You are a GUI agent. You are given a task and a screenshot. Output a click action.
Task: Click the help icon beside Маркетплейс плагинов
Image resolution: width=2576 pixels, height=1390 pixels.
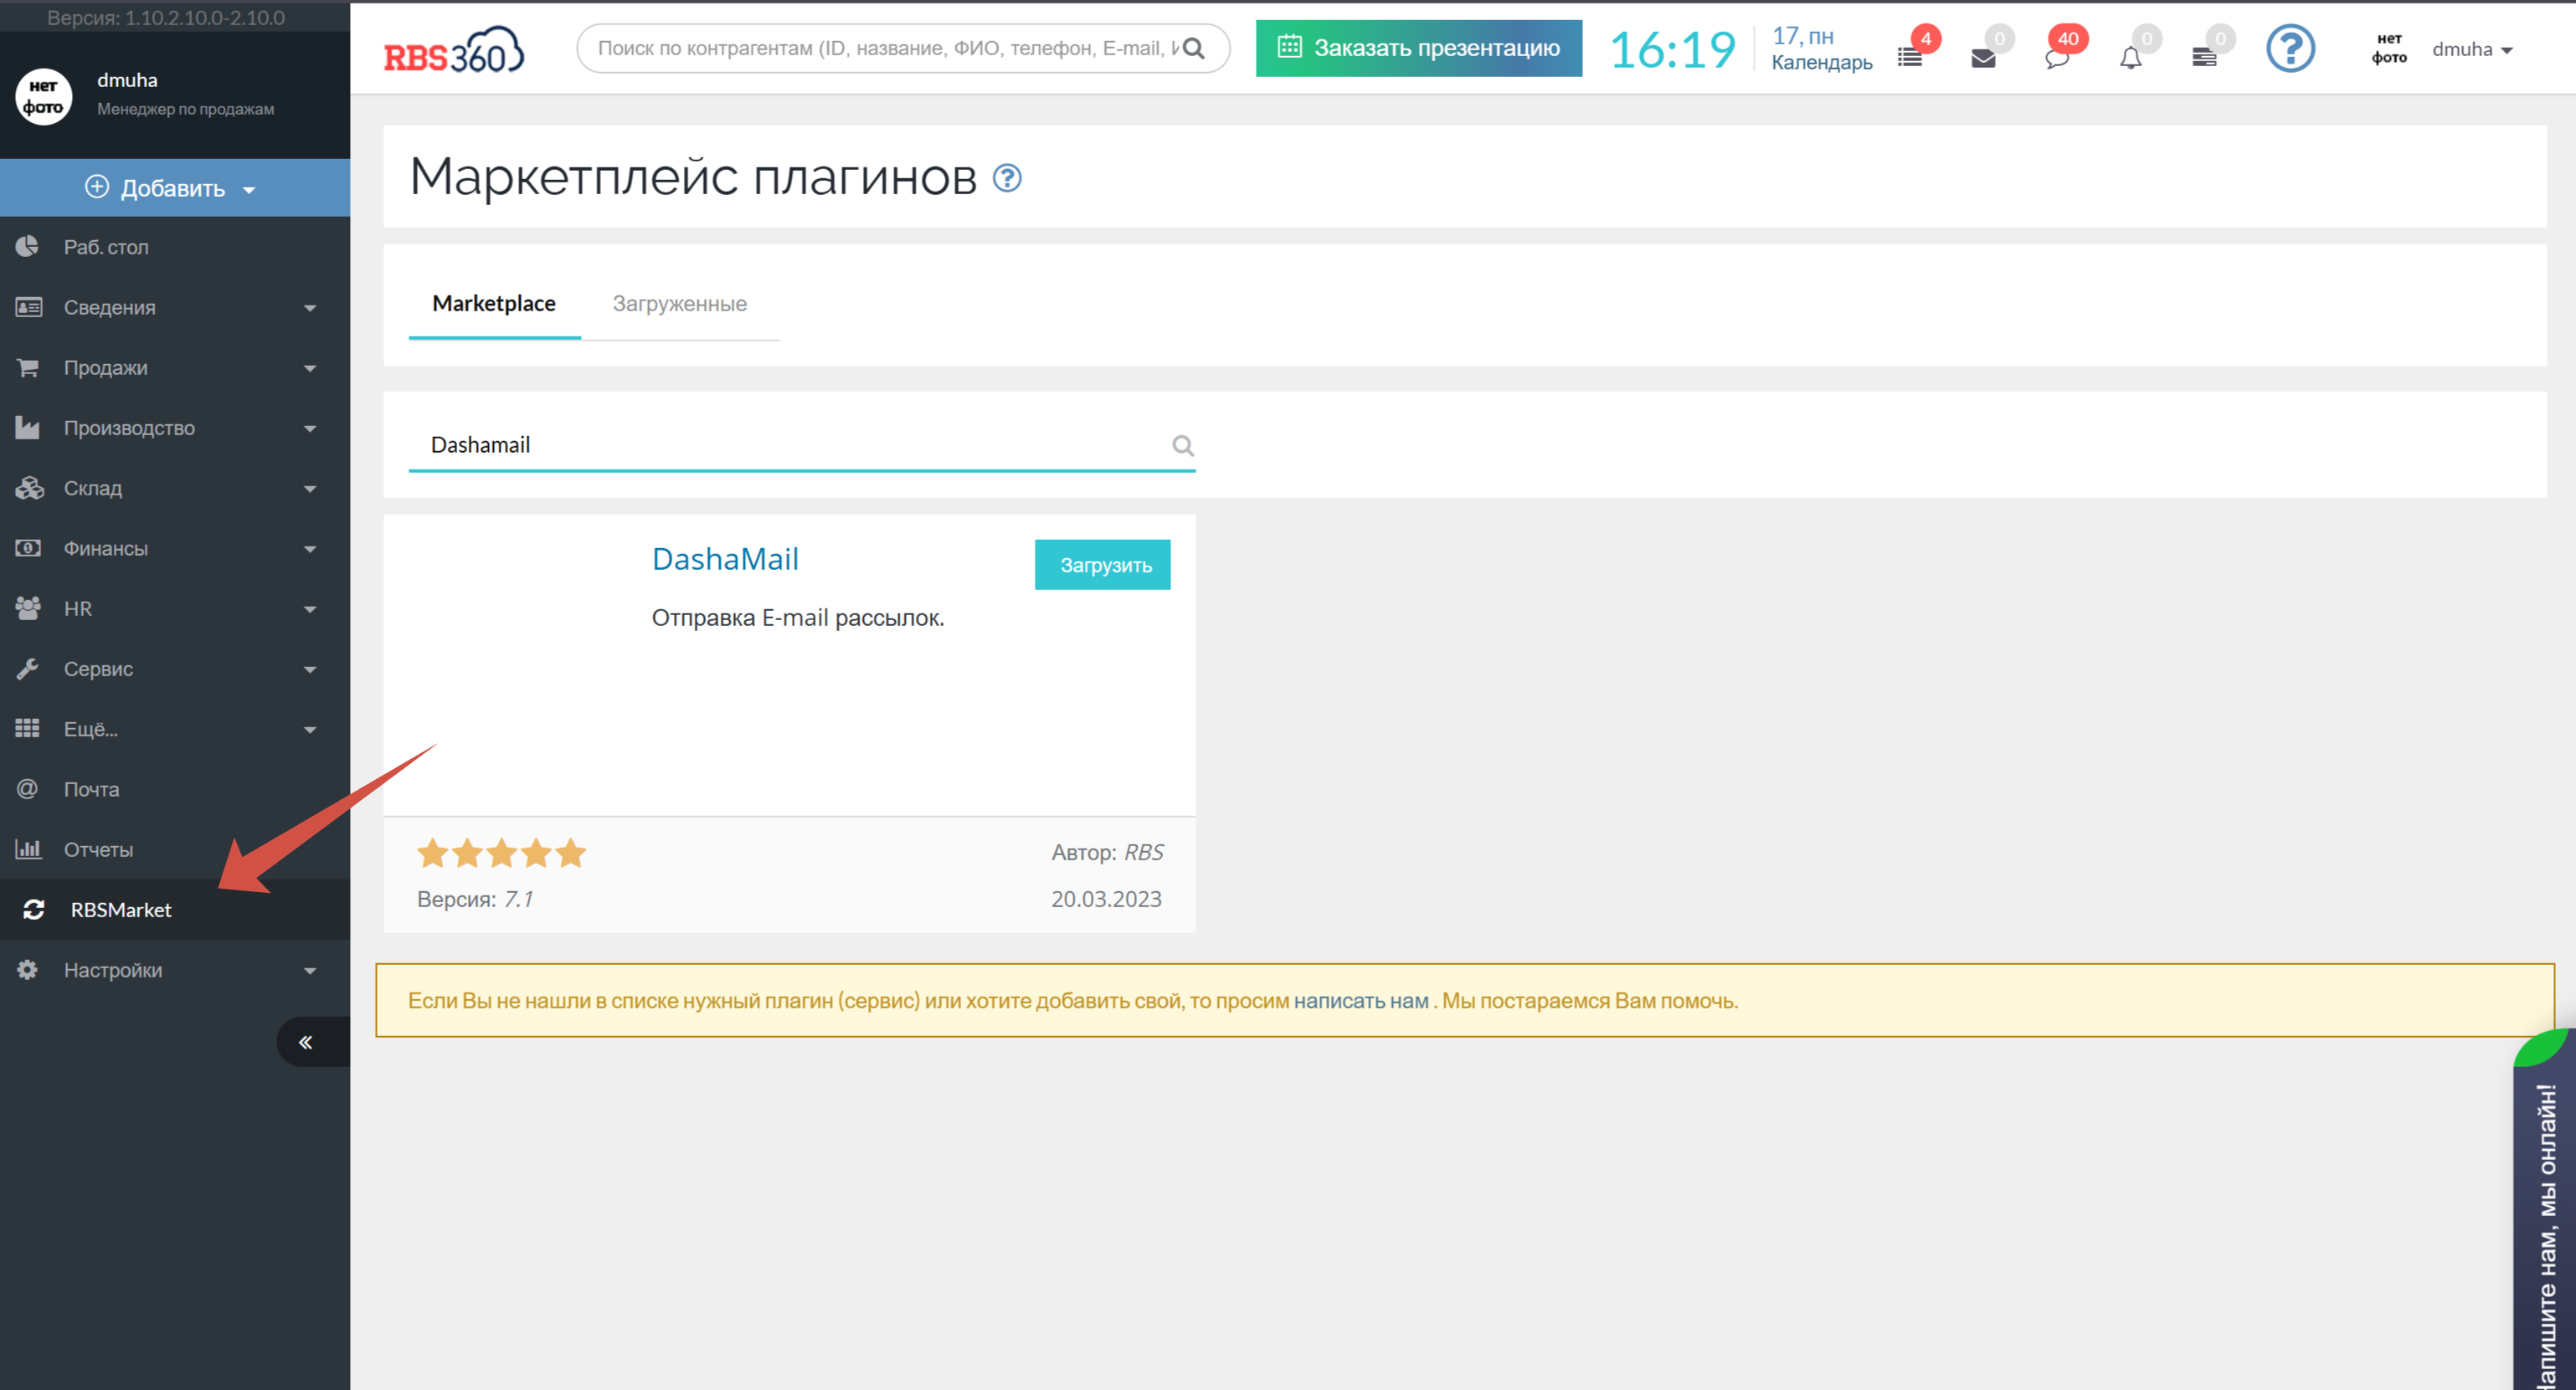coord(1007,178)
